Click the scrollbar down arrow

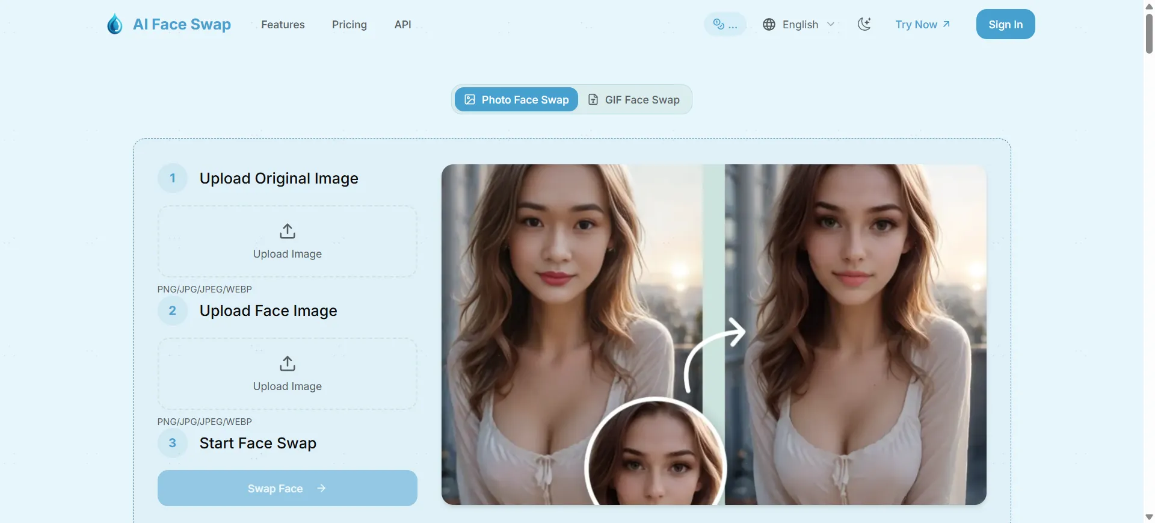[1149, 517]
